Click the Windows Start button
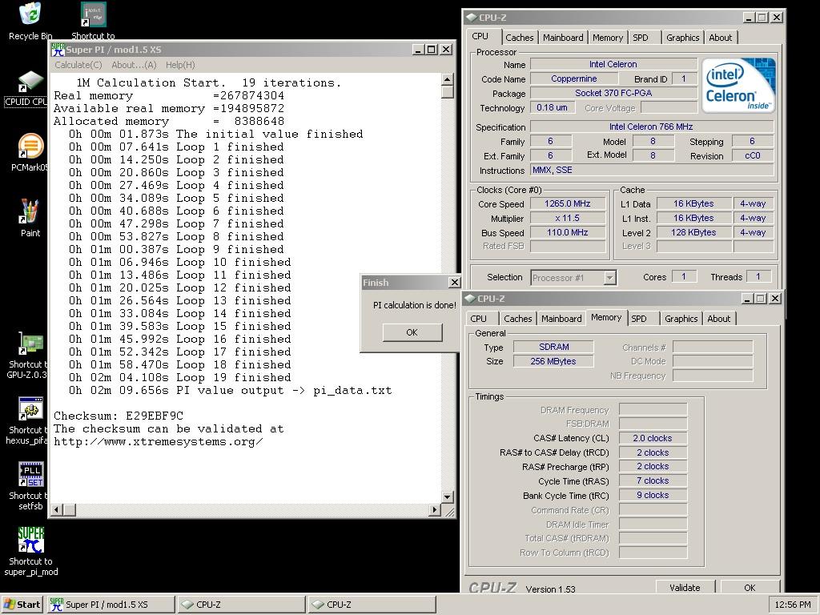Screen dimensions: 820x615 [x=22, y=605]
